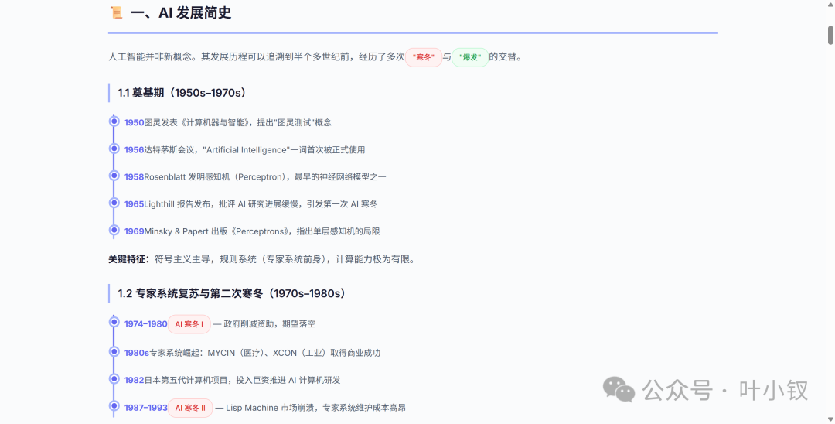Click the scroll emoji icon beside 一、AI 发展简史
The height and width of the screenshot is (424, 835).
(x=116, y=12)
